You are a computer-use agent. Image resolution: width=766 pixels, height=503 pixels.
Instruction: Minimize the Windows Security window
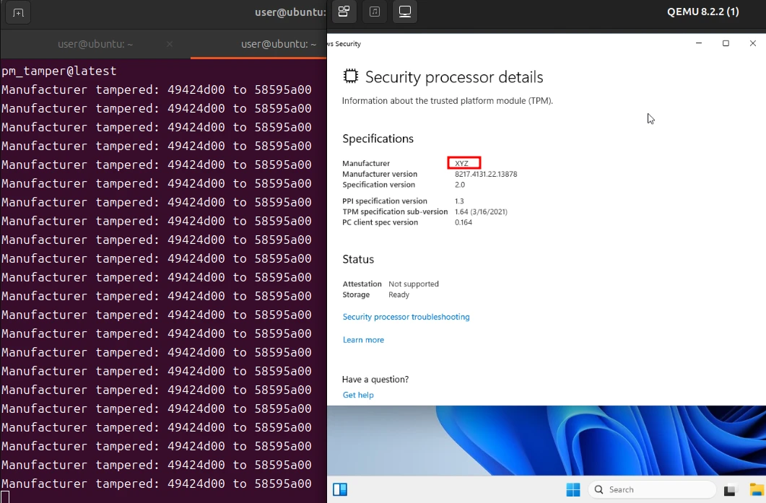(699, 43)
